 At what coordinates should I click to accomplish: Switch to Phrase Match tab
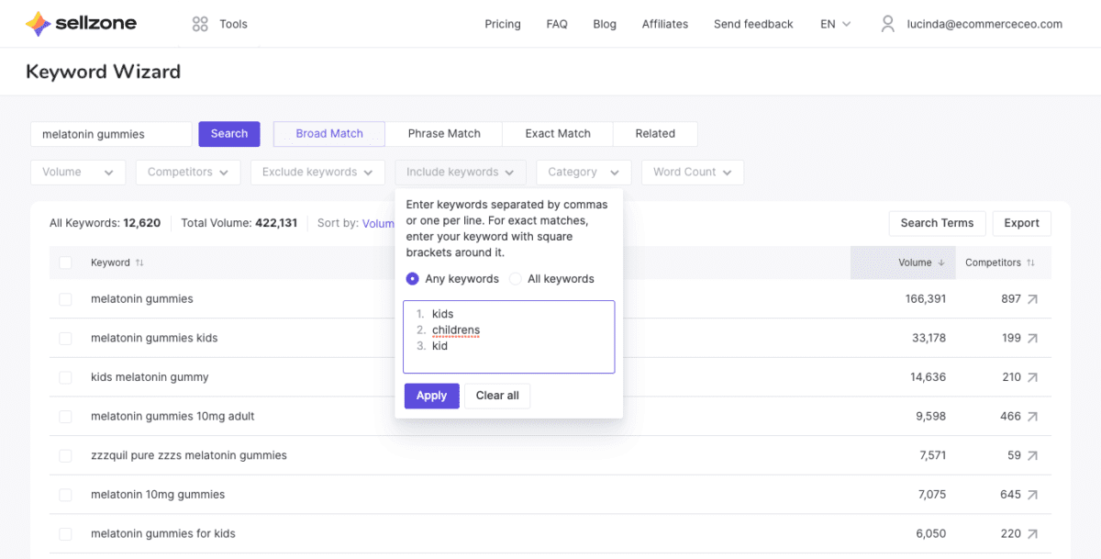[444, 134]
